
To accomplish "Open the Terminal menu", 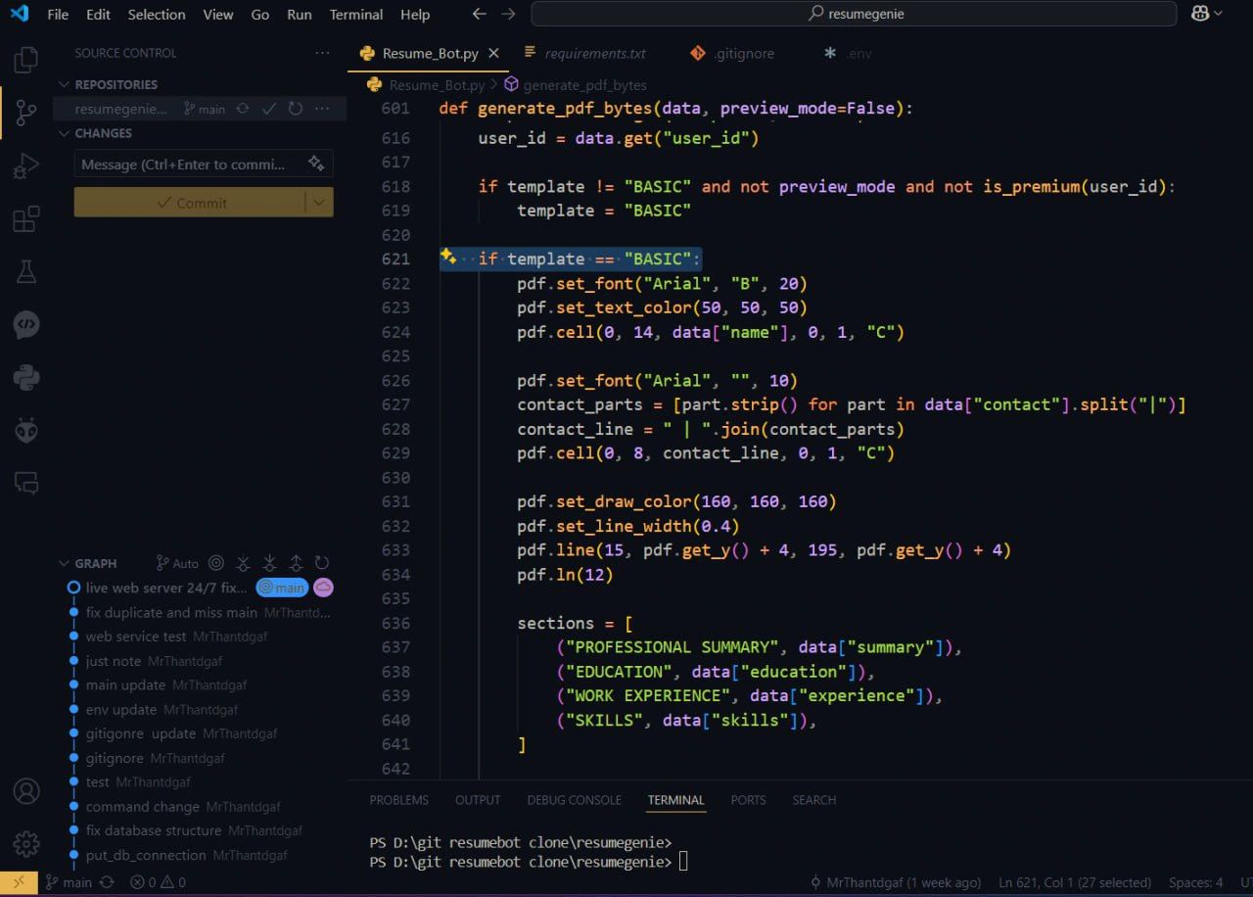I will point(356,15).
